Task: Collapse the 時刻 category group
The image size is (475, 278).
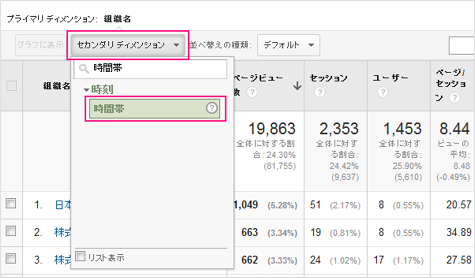Action: pos(87,90)
